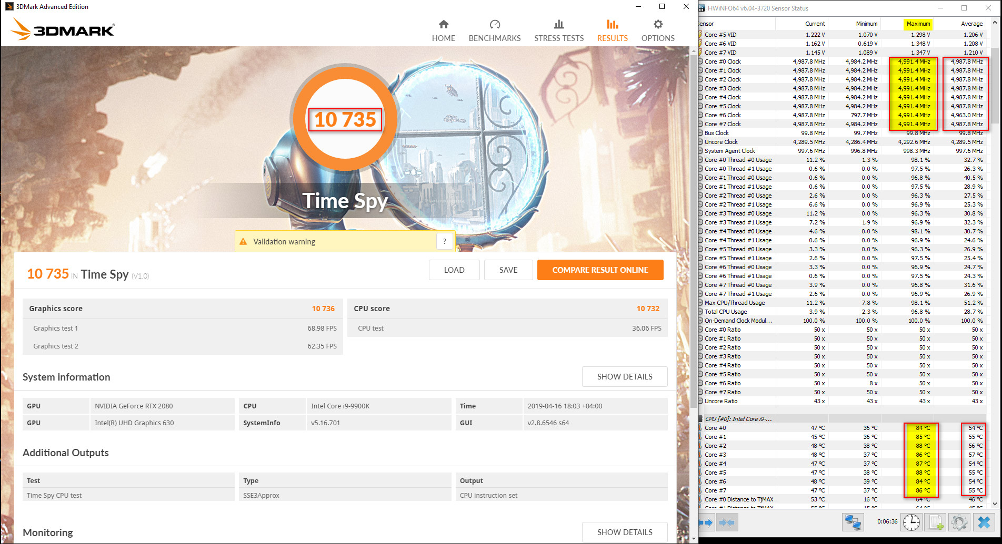Image resolution: width=1002 pixels, height=544 pixels.
Task: Click the 'CPU test' 36.06 FPS row
Action: pos(507,328)
